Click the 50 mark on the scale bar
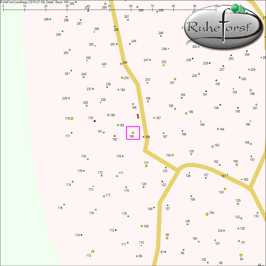266x266 pixels. 110,6
